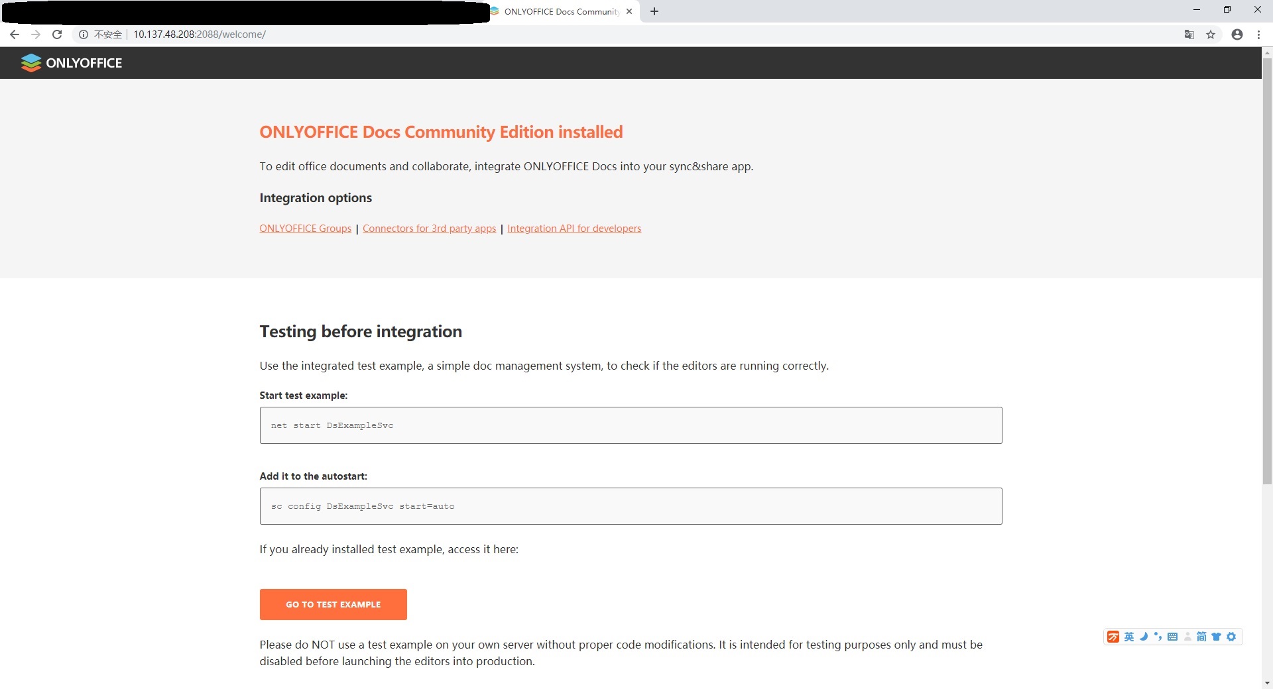Image resolution: width=1273 pixels, height=689 pixels.
Task: Reload the welcome page
Action: 57,34
